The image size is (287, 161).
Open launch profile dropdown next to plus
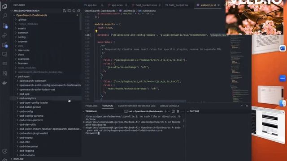pyautogui.click(x=169, y=111)
